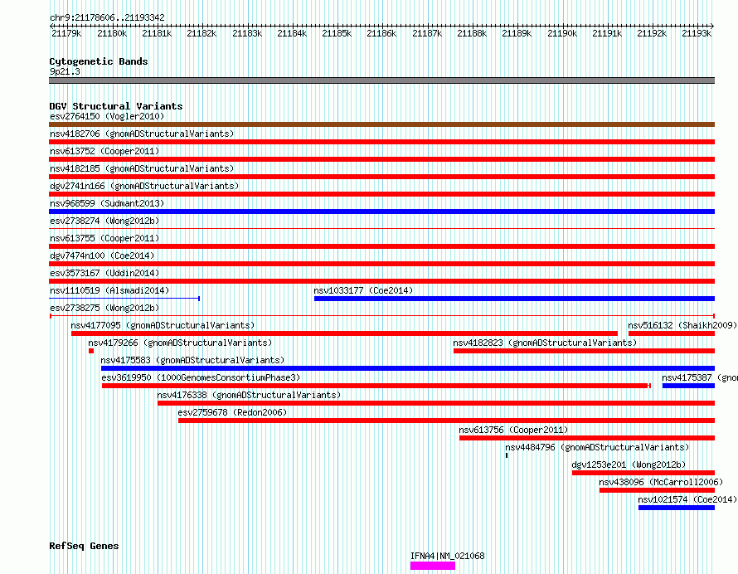Click nsv4177095 (gnomADStructuralVariants) label
This screenshot has height=574, width=738.
pos(163,325)
